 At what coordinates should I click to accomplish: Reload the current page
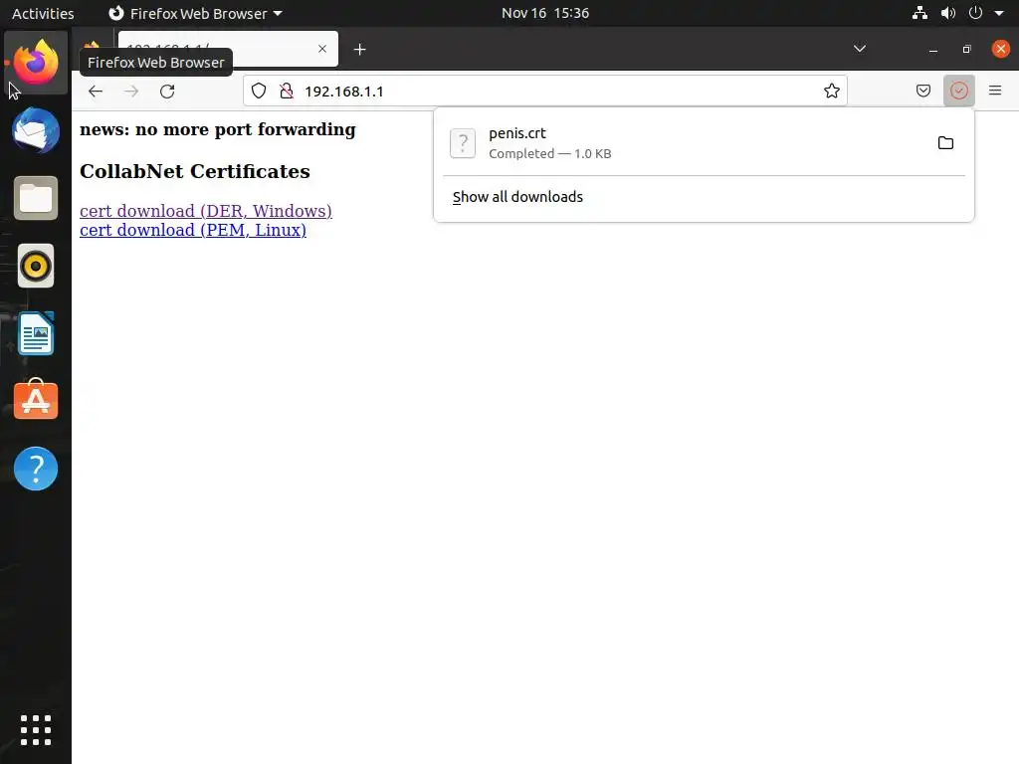(167, 91)
